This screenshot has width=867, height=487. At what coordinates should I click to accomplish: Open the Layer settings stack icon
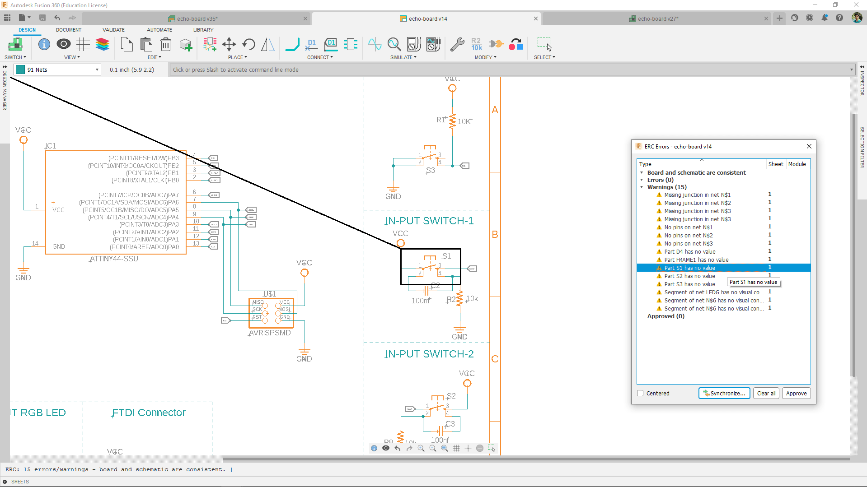coord(103,44)
